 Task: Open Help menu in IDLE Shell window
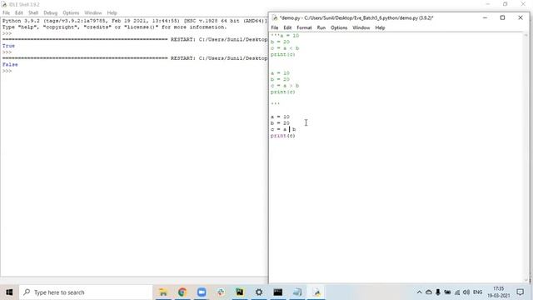[x=112, y=13]
